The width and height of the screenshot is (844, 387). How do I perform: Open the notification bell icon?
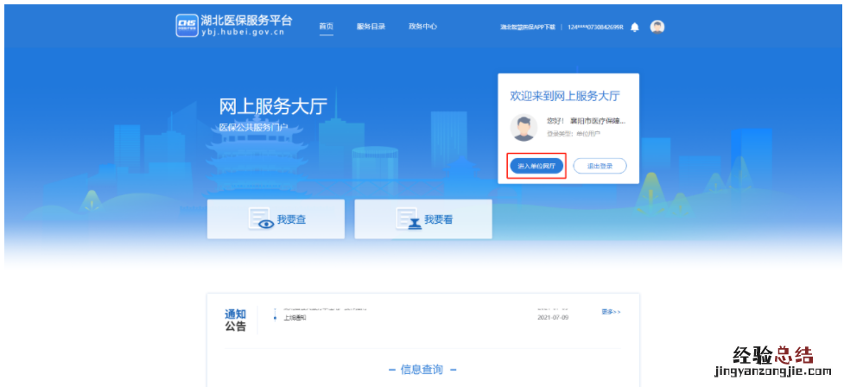635,27
